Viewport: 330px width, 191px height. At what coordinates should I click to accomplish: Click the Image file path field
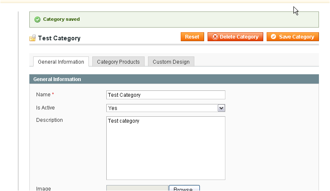(x=137, y=188)
